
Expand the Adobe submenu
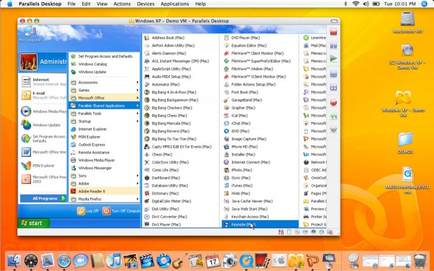pos(104,183)
